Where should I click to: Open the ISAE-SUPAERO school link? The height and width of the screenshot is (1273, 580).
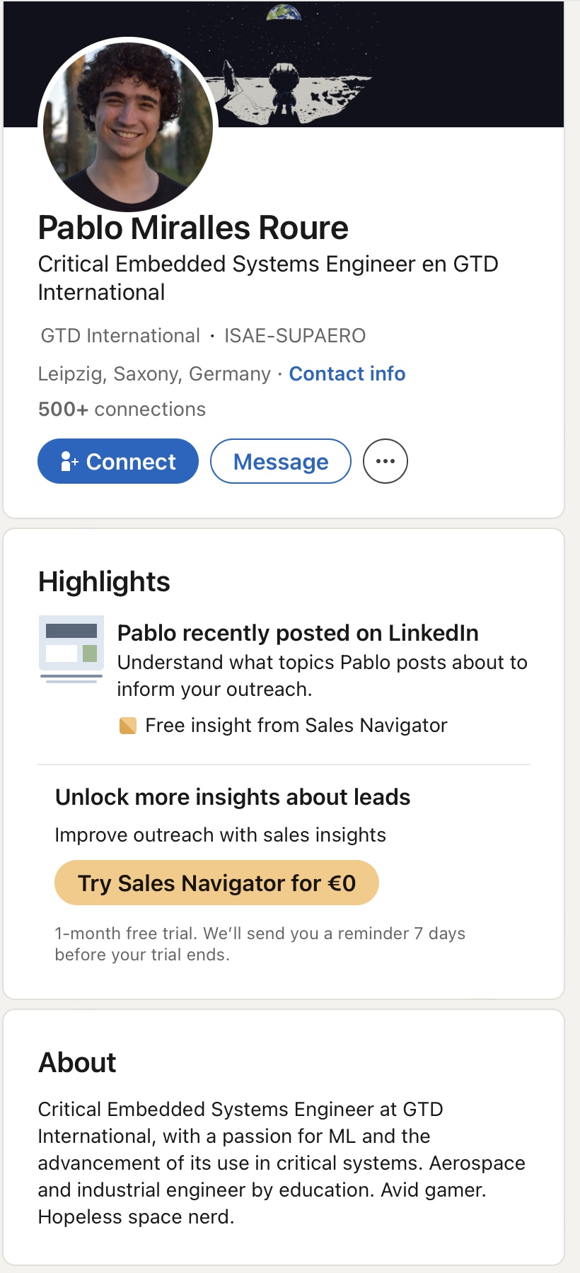coord(294,335)
